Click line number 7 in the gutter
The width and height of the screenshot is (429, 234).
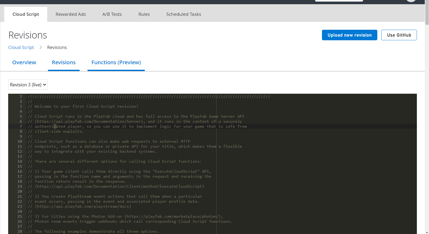tap(21, 126)
